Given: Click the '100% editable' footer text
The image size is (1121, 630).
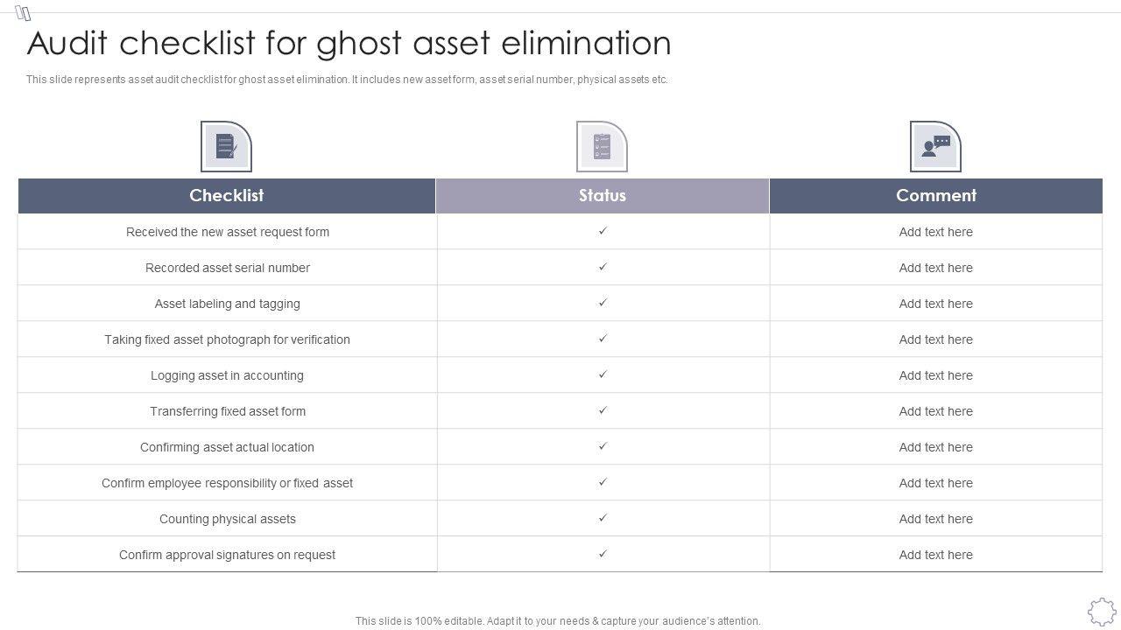Looking at the screenshot, I should [558, 621].
